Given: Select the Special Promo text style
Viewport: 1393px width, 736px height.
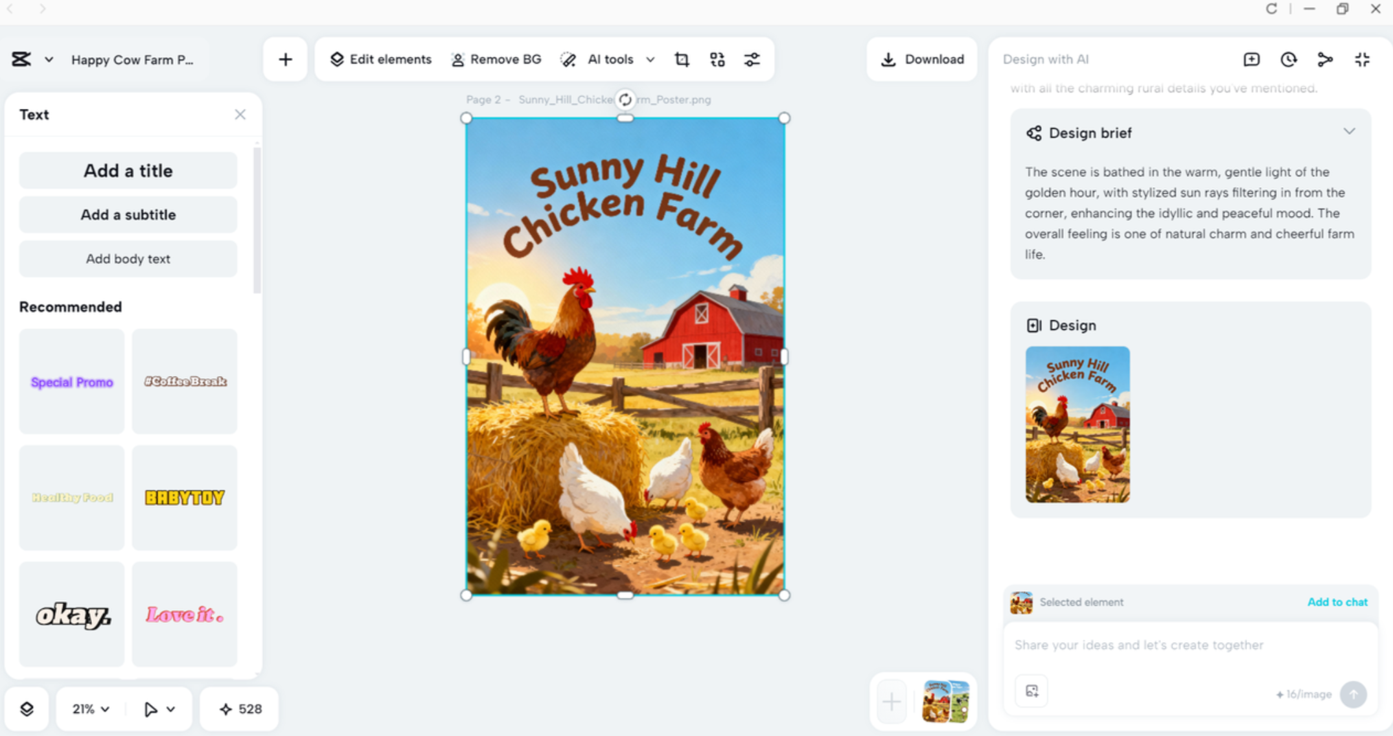Looking at the screenshot, I should coord(71,382).
